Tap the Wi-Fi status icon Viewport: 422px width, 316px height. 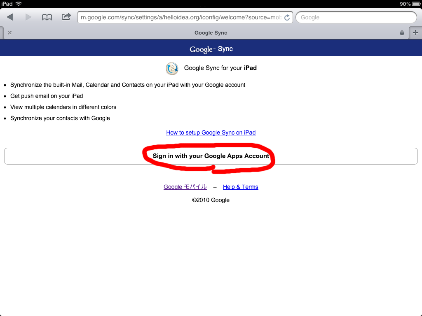coord(19,4)
